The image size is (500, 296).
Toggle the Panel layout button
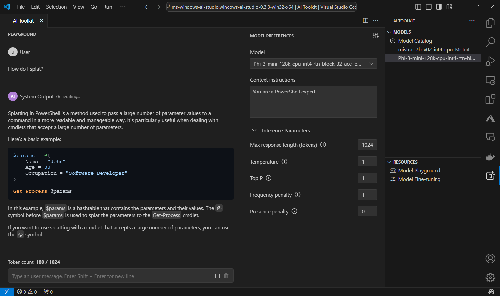click(429, 7)
